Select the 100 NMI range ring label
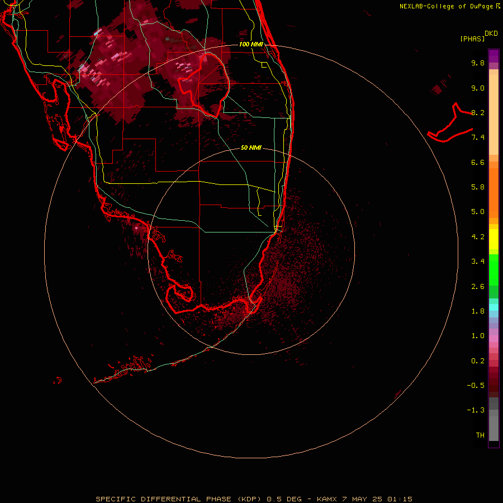 251,44
